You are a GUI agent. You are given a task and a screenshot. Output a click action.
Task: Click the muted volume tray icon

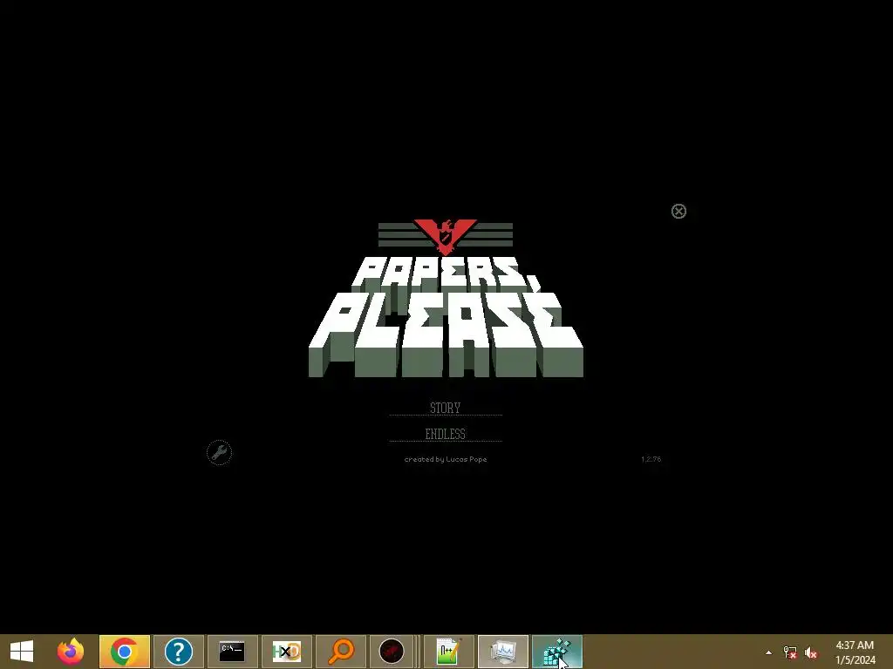coord(811,652)
